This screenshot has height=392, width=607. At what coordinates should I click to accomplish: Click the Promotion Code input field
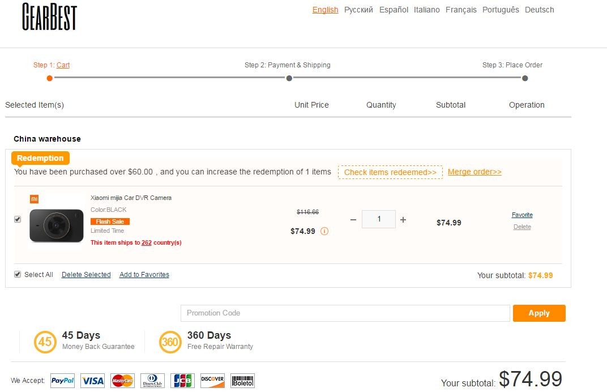tap(345, 313)
